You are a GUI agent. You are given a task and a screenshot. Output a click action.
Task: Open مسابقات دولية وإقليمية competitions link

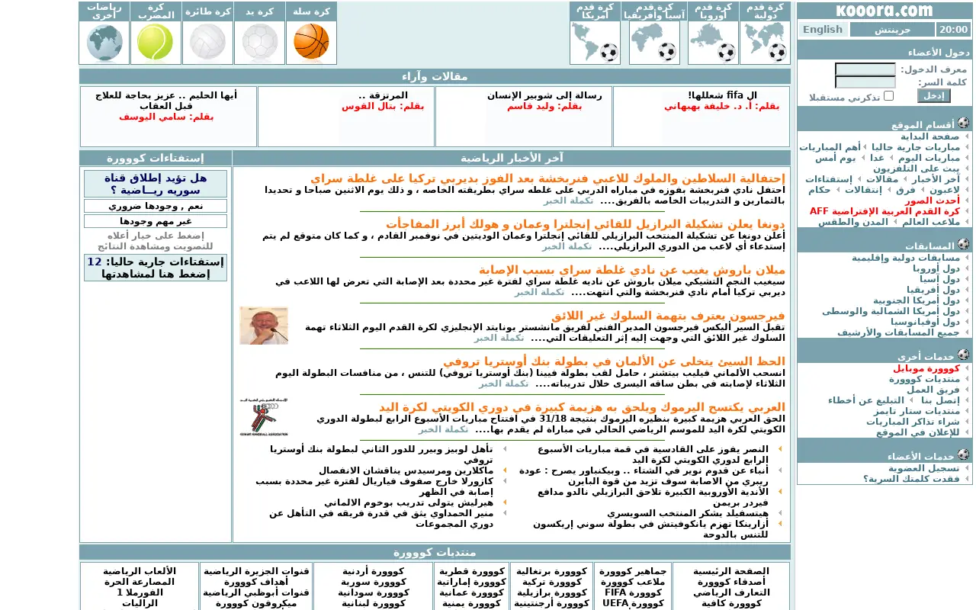pos(906,258)
